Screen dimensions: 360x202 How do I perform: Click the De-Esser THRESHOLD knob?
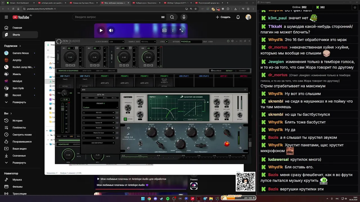coord(128,108)
